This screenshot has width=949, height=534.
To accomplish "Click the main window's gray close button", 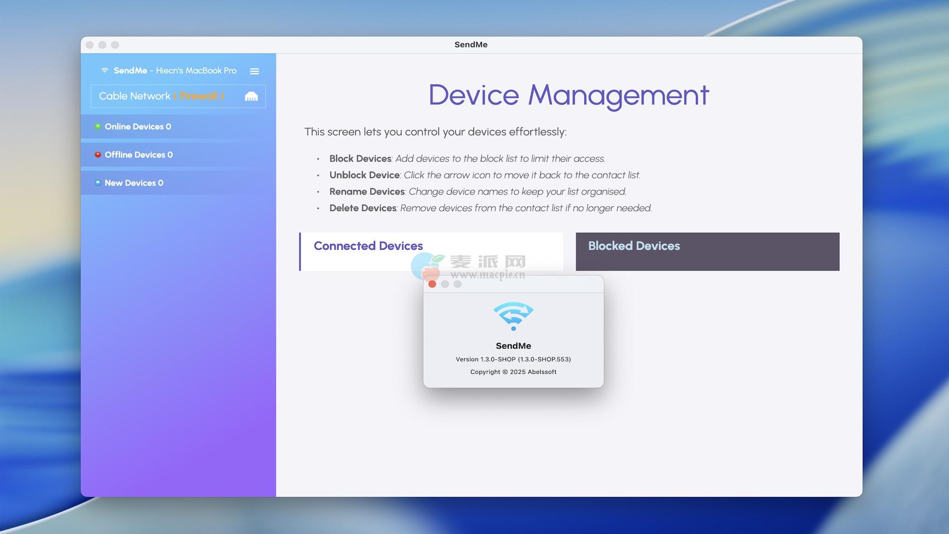I will 89,45.
